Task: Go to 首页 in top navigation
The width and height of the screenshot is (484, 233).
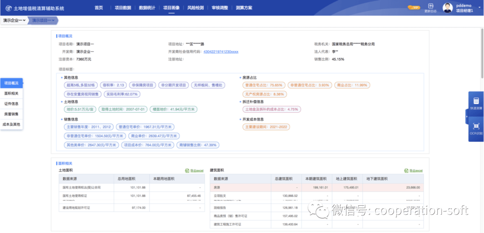Action: (99, 8)
